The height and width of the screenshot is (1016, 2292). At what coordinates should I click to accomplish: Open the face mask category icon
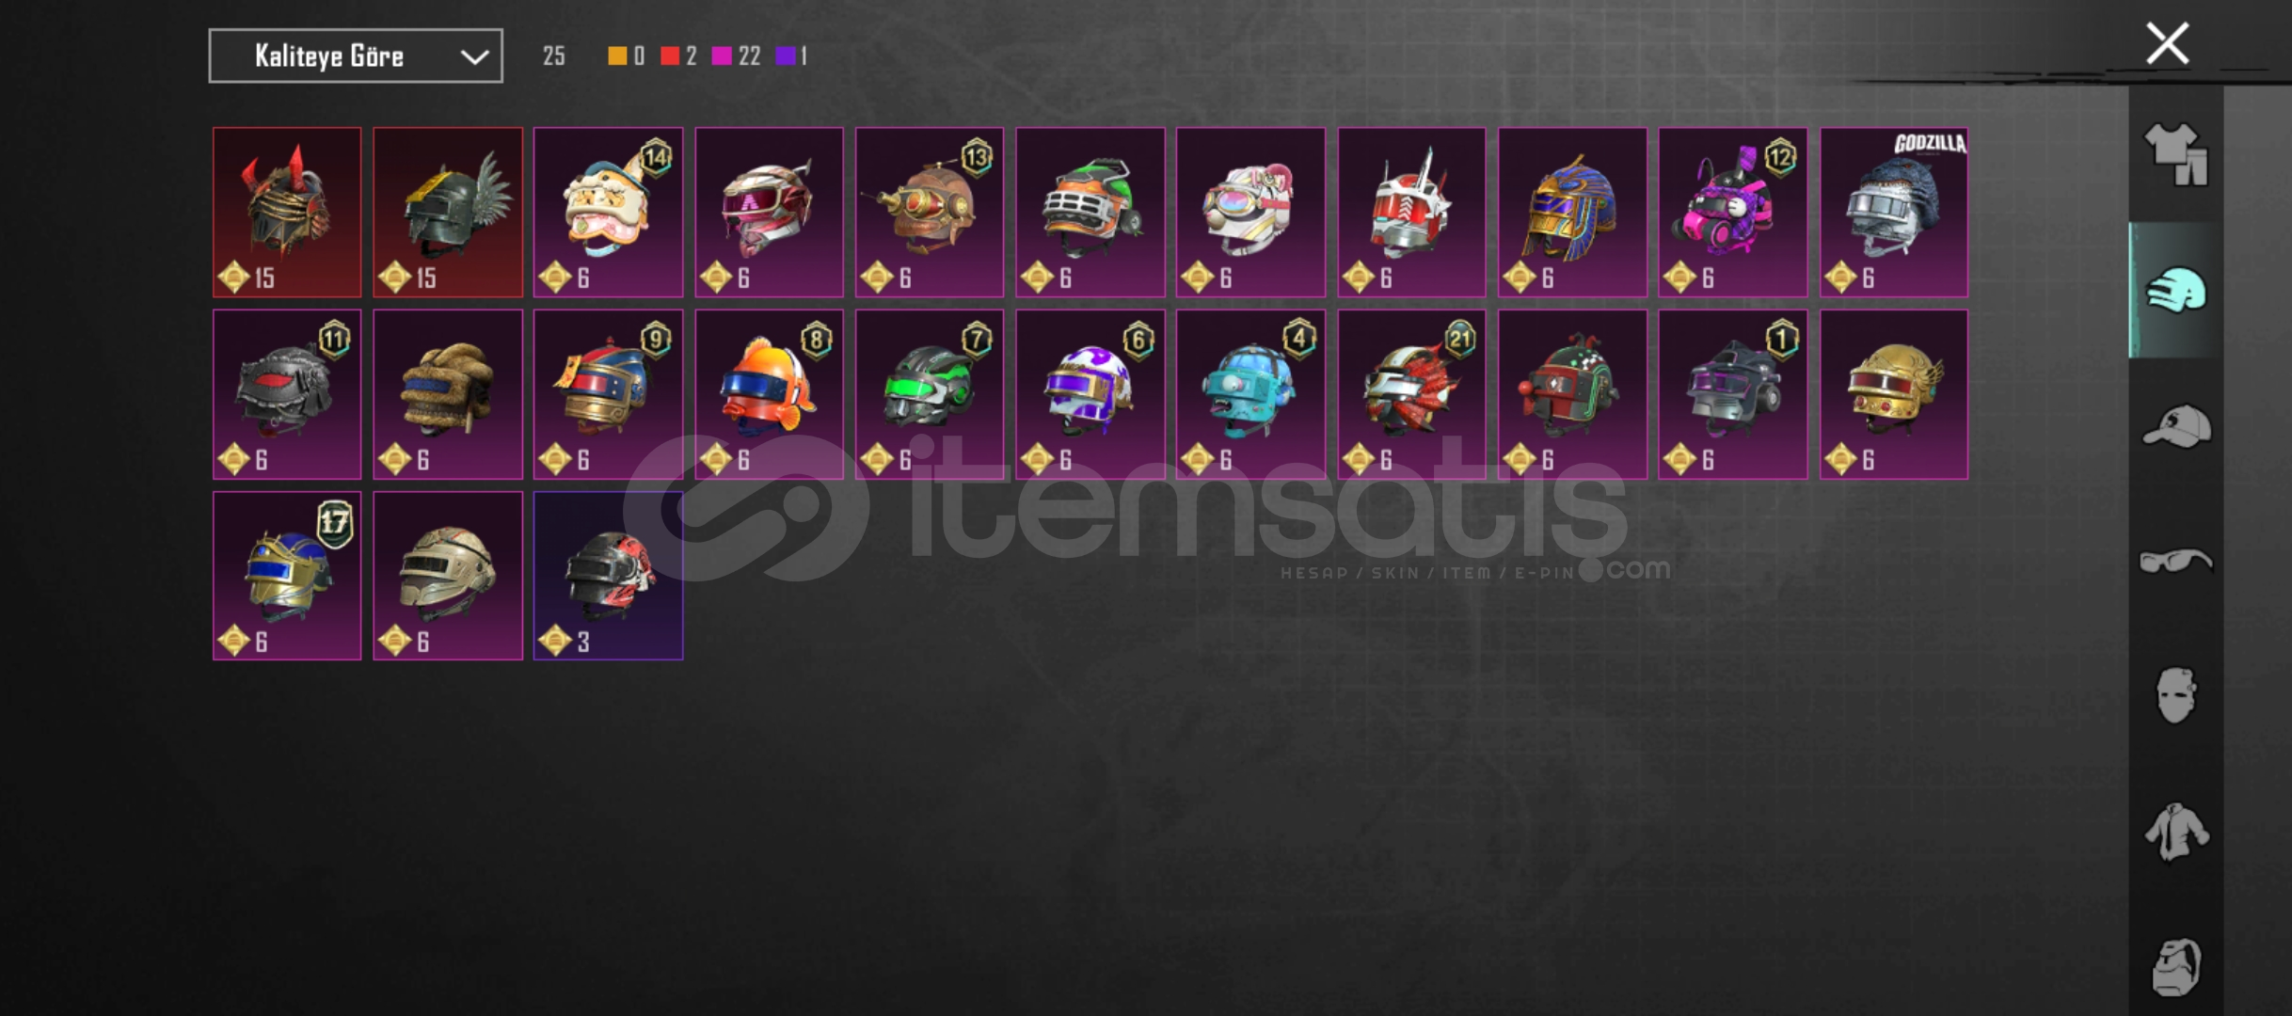2176,695
